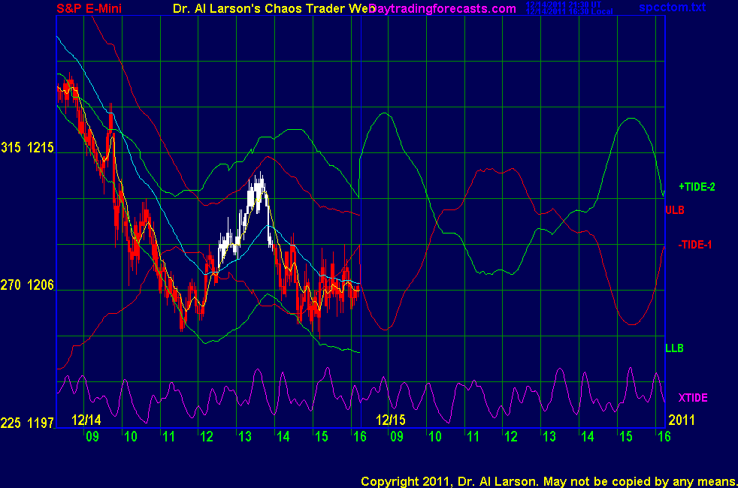
Task: Select the "Dr. Al Larson's Chaos Trader" heading
Action: [x=260, y=8]
